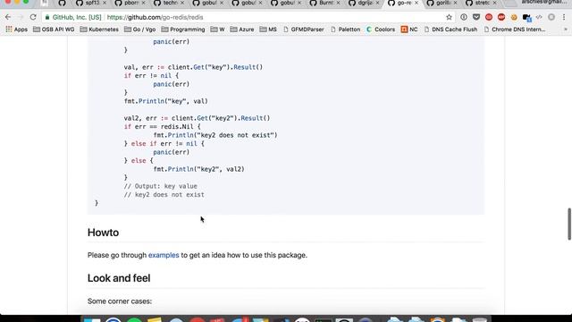Close the active go-redis tab
572x322 pixels.
416,3
